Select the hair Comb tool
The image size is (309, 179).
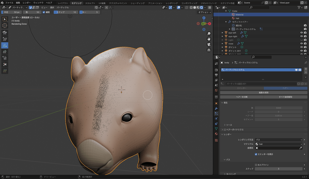5,33
